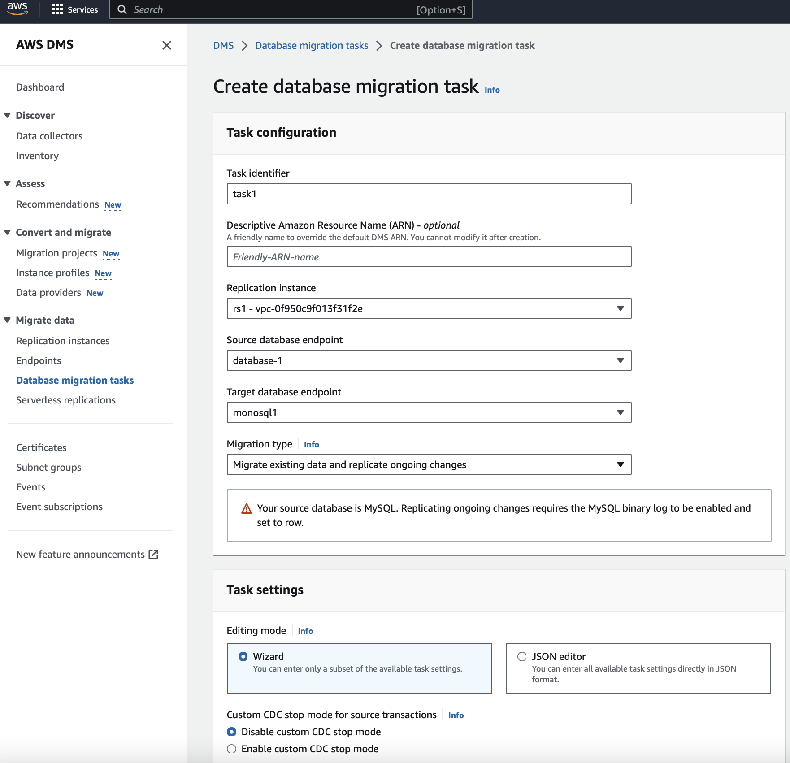Image resolution: width=790 pixels, height=763 pixels.
Task: Open Endpoints in sidebar
Action: tap(39, 360)
